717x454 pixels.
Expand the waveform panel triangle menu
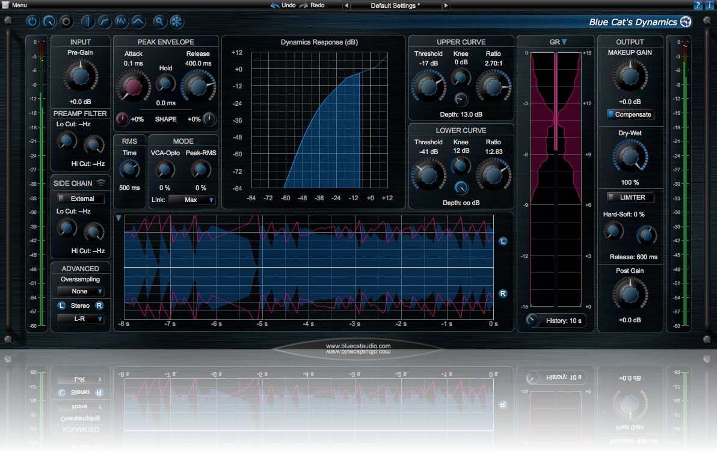118,218
